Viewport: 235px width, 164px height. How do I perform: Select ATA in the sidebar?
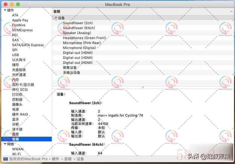(15, 15)
